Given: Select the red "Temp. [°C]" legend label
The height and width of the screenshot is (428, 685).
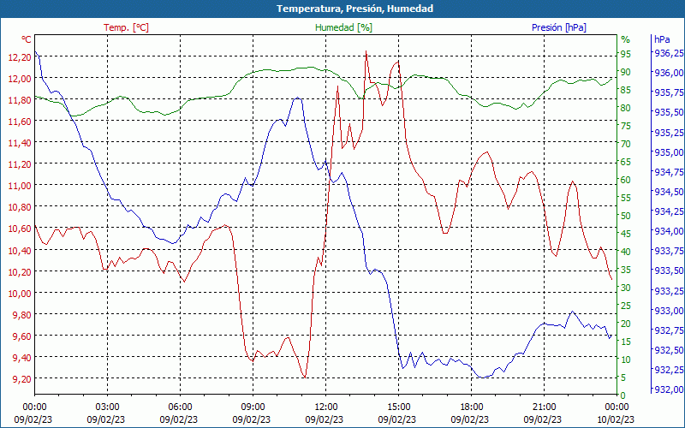Looking at the screenshot, I should click(126, 27).
